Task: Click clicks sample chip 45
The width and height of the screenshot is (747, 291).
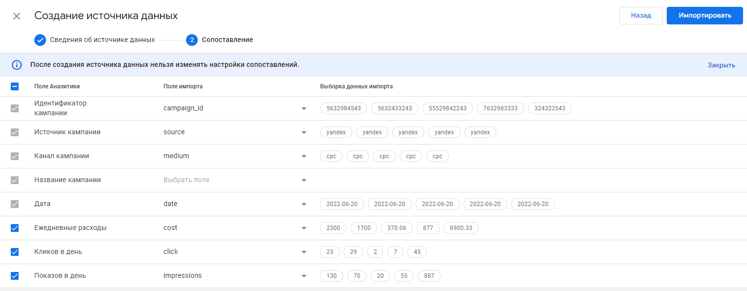Action: click(417, 252)
